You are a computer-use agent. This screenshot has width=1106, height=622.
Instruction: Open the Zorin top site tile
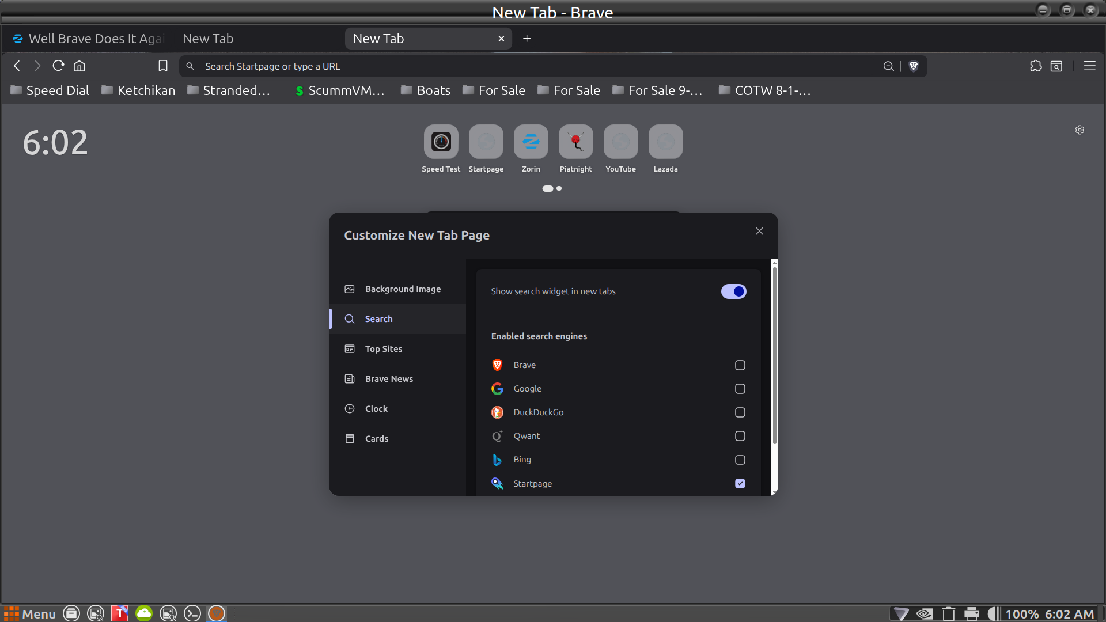[x=531, y=142]
